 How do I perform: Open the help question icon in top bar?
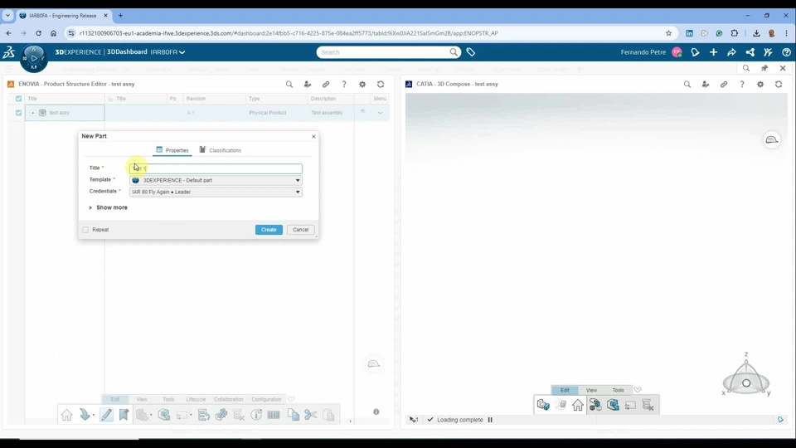[x=786, y=51]
